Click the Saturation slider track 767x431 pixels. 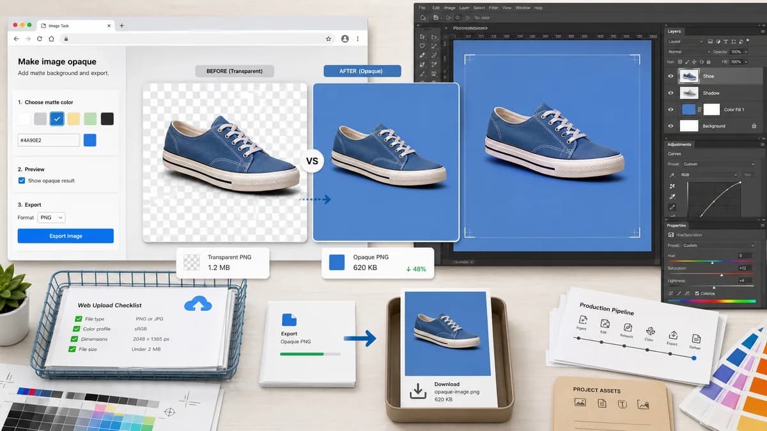711,275
